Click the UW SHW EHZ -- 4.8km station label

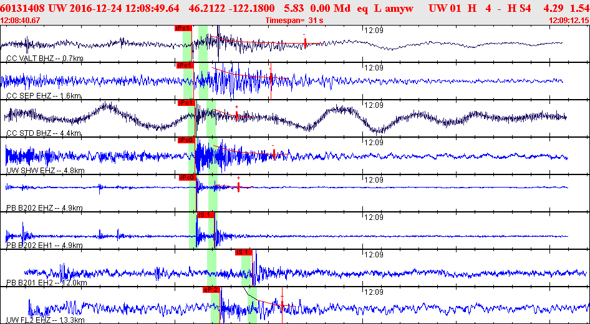tap(46, 171)
